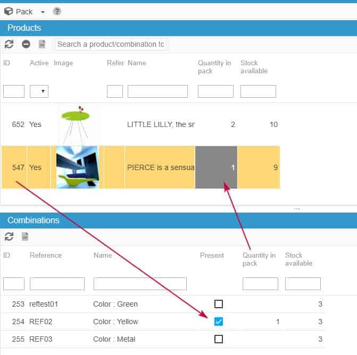
Task: Check Present for Color : Green
Action: pyautogui.click(x=218, y=304)
